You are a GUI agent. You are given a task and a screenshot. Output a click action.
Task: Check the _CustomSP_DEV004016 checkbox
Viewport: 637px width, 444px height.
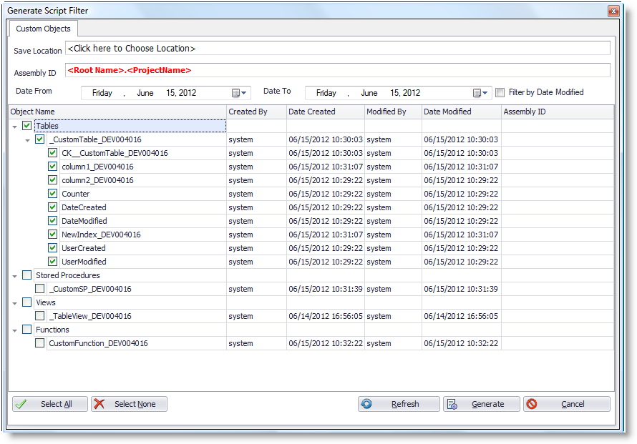40,289
